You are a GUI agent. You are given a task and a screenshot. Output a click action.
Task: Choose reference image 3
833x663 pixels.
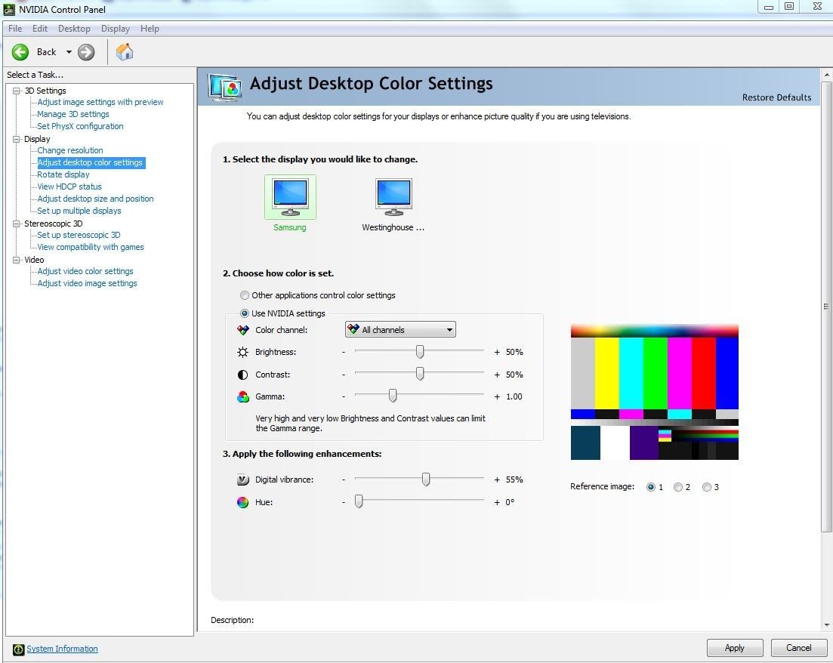coord(707,487)
